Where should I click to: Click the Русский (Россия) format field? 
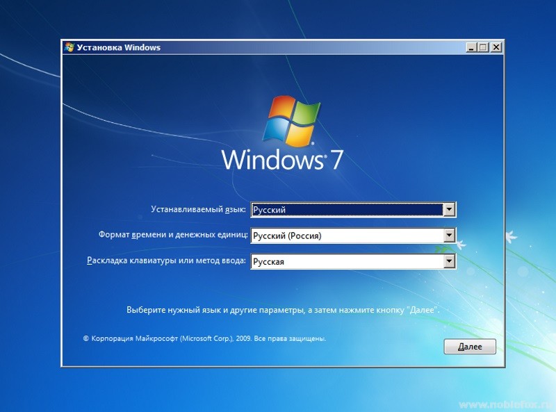pos(346,236)
